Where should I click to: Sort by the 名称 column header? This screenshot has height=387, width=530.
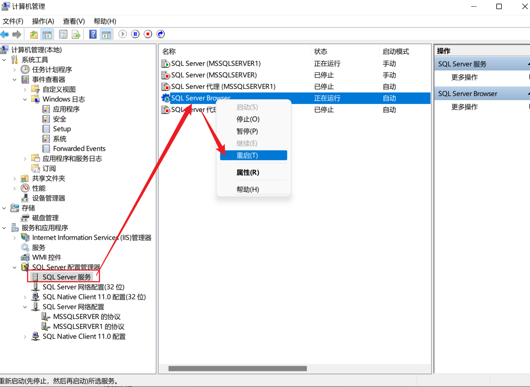click(235, 52)
